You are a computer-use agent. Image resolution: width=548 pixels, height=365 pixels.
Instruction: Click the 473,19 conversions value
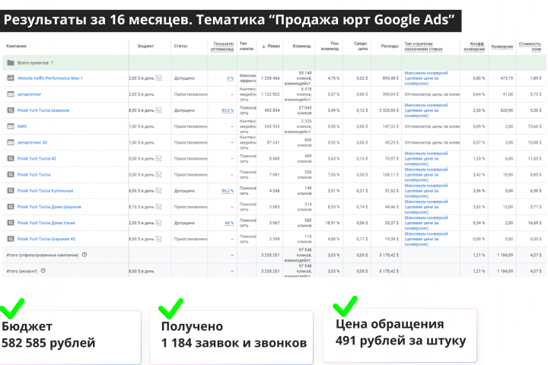point(507,78)
